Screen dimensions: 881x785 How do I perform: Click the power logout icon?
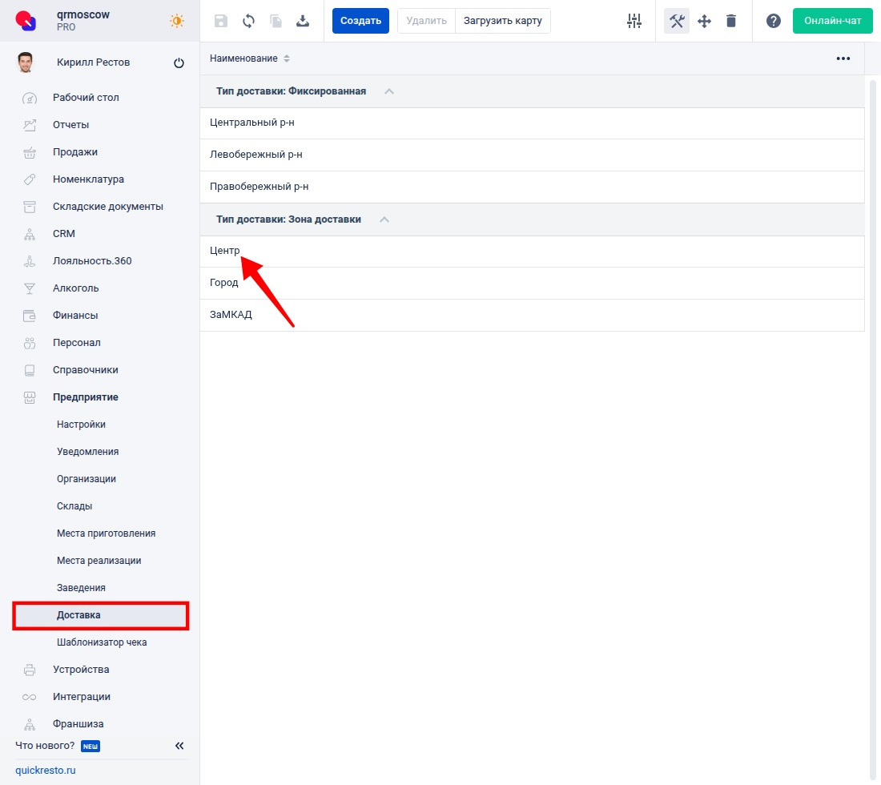179,63
